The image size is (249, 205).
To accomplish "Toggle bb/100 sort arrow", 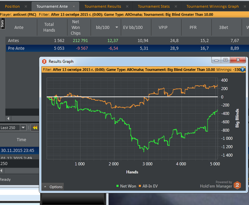I will 117,27.
